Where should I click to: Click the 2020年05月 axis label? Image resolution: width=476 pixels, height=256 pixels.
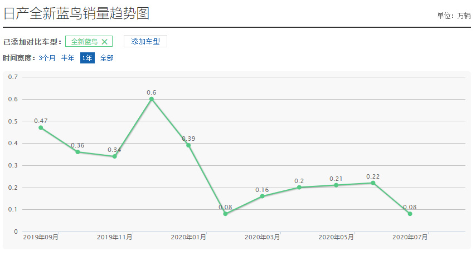point(336,237)
